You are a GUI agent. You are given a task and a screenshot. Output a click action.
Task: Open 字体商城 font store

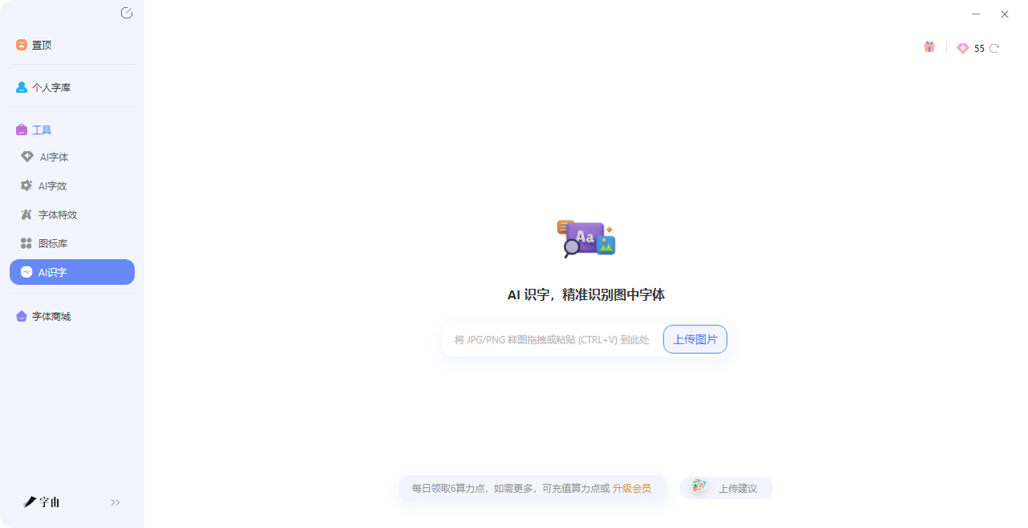click(x=51, y=317)
